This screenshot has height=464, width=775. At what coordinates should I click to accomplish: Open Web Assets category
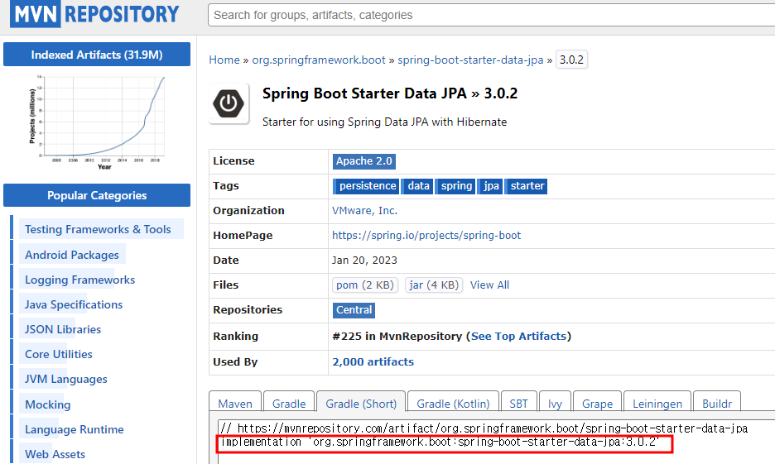[x=55, y=453]
